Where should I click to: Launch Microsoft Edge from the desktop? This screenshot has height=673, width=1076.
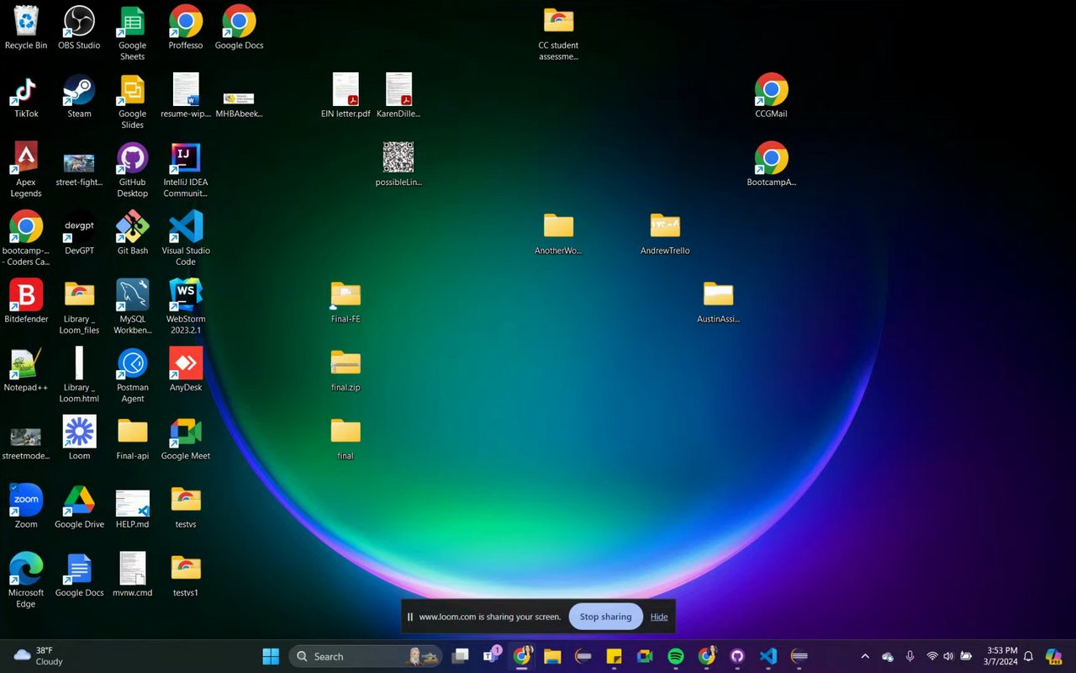tap(26, 580)
